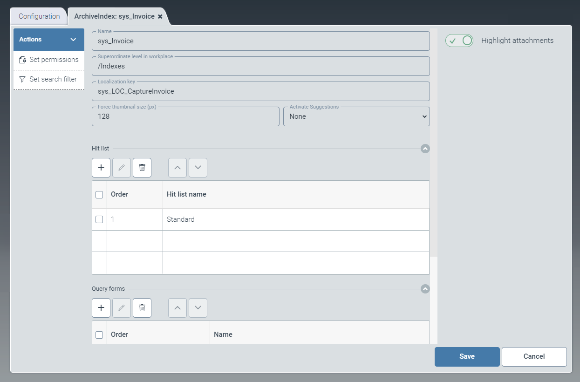The width and height of the screenshot is (580, 382).
Task: Click the Cancel button
Action: (534, 356)
